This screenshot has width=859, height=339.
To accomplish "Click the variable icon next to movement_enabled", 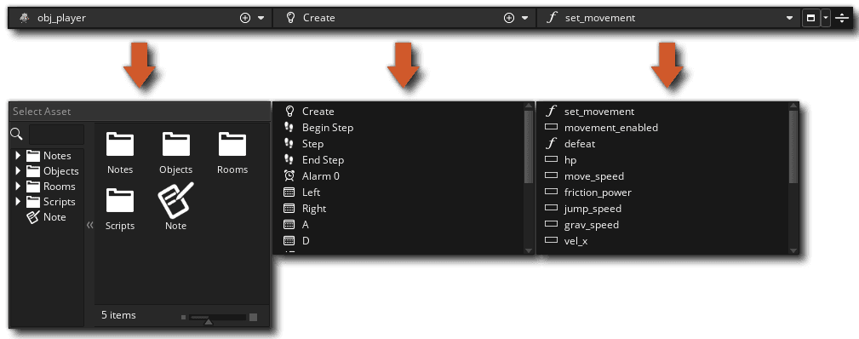I will pos(551,128).
